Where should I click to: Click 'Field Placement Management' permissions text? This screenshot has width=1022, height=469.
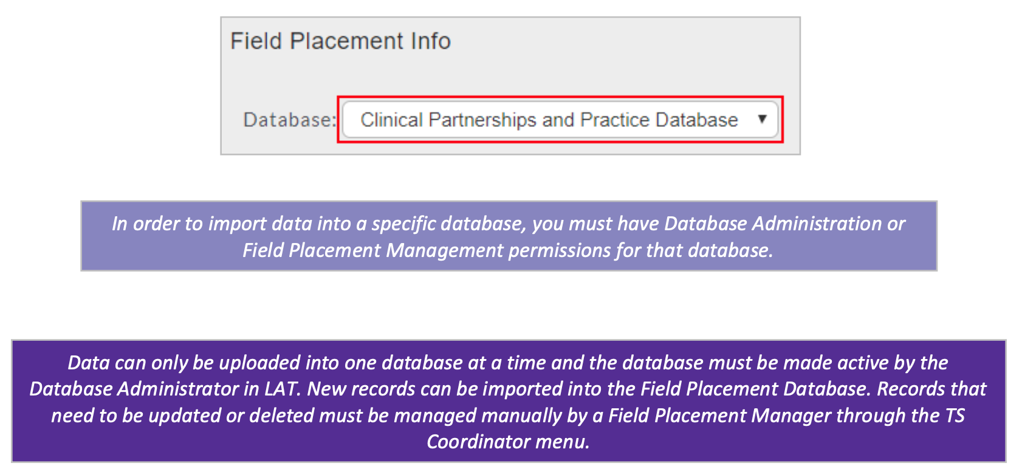tap(373, 250)
